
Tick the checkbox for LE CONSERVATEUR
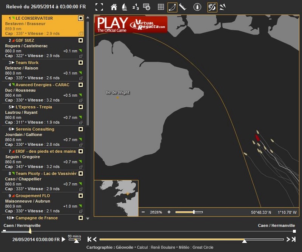[80, 18]
